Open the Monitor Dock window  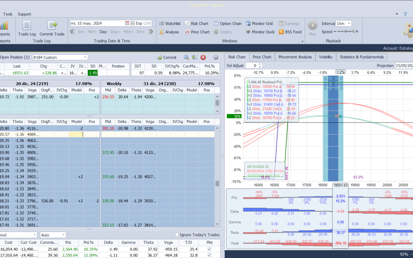pyautogui.click(x=260, y=32)
